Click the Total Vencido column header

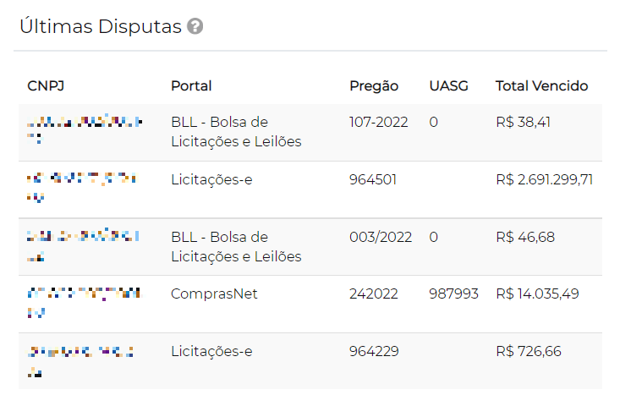(541, 86)
